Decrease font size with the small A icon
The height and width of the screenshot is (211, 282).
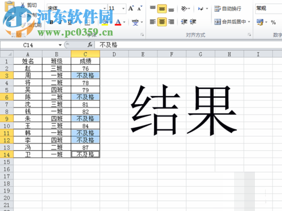pos(140,8)
